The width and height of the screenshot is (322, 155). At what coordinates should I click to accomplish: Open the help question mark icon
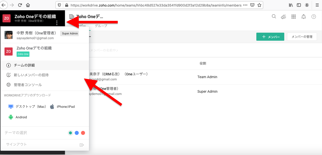314,17
